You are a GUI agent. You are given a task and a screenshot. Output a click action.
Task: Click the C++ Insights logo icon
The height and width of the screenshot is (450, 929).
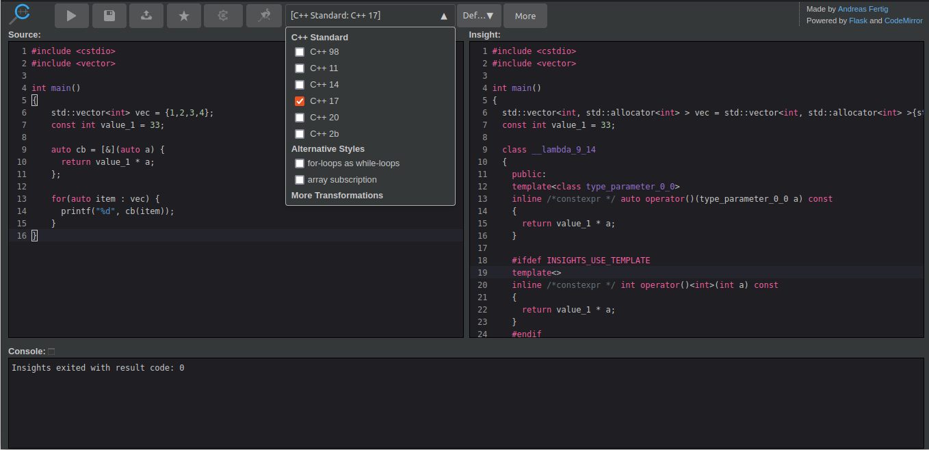coord(22,14)
